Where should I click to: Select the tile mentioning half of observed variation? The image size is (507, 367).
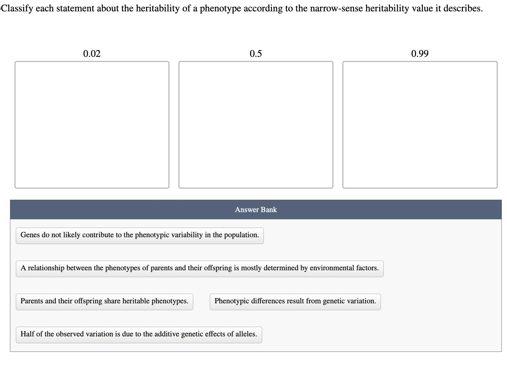[x=138, y=334]
